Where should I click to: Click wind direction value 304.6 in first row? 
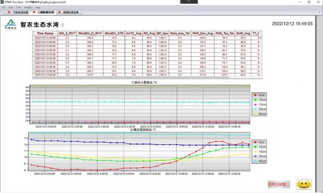(90, 38)
